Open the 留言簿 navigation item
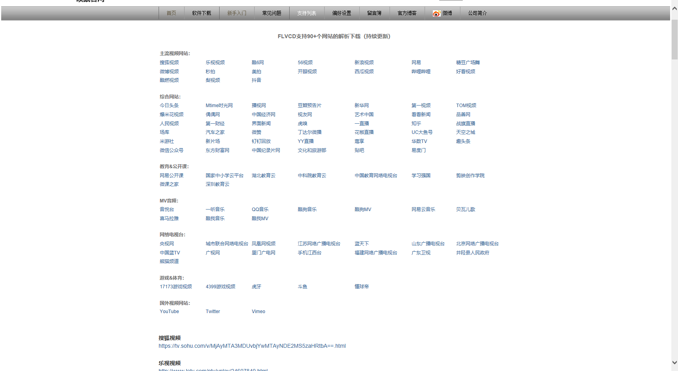This screenshot has width=678, height=371. 375,13
